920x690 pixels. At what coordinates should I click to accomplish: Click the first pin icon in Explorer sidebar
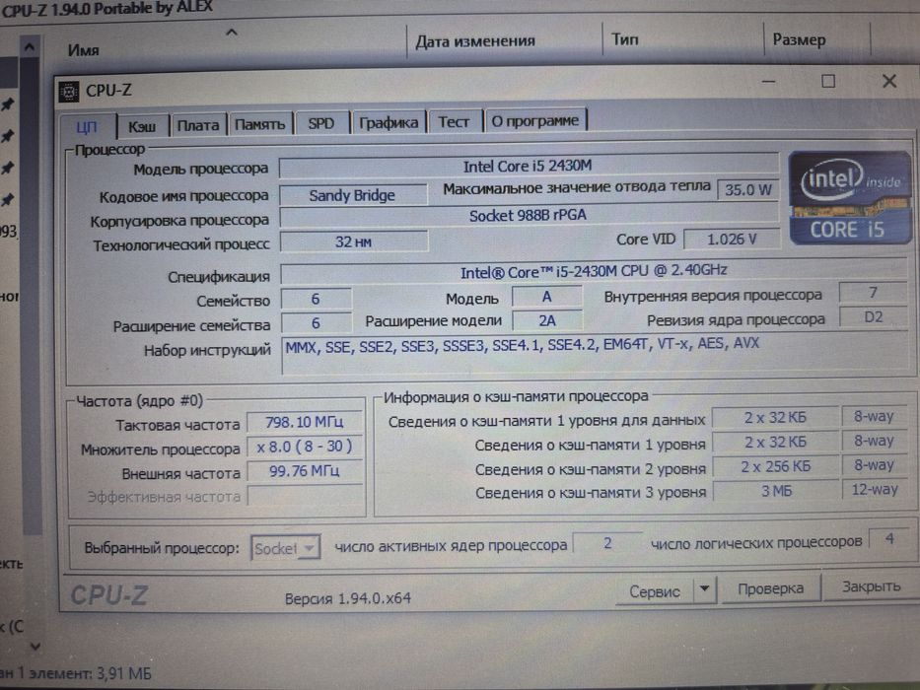click(x=8, y=104)
